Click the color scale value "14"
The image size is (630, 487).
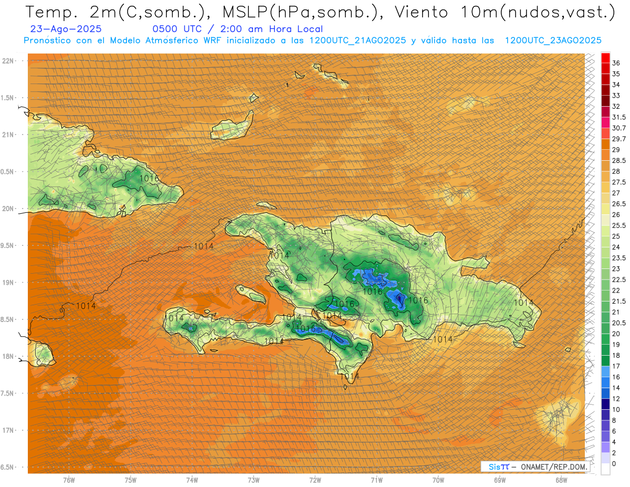tap(616, 388)
